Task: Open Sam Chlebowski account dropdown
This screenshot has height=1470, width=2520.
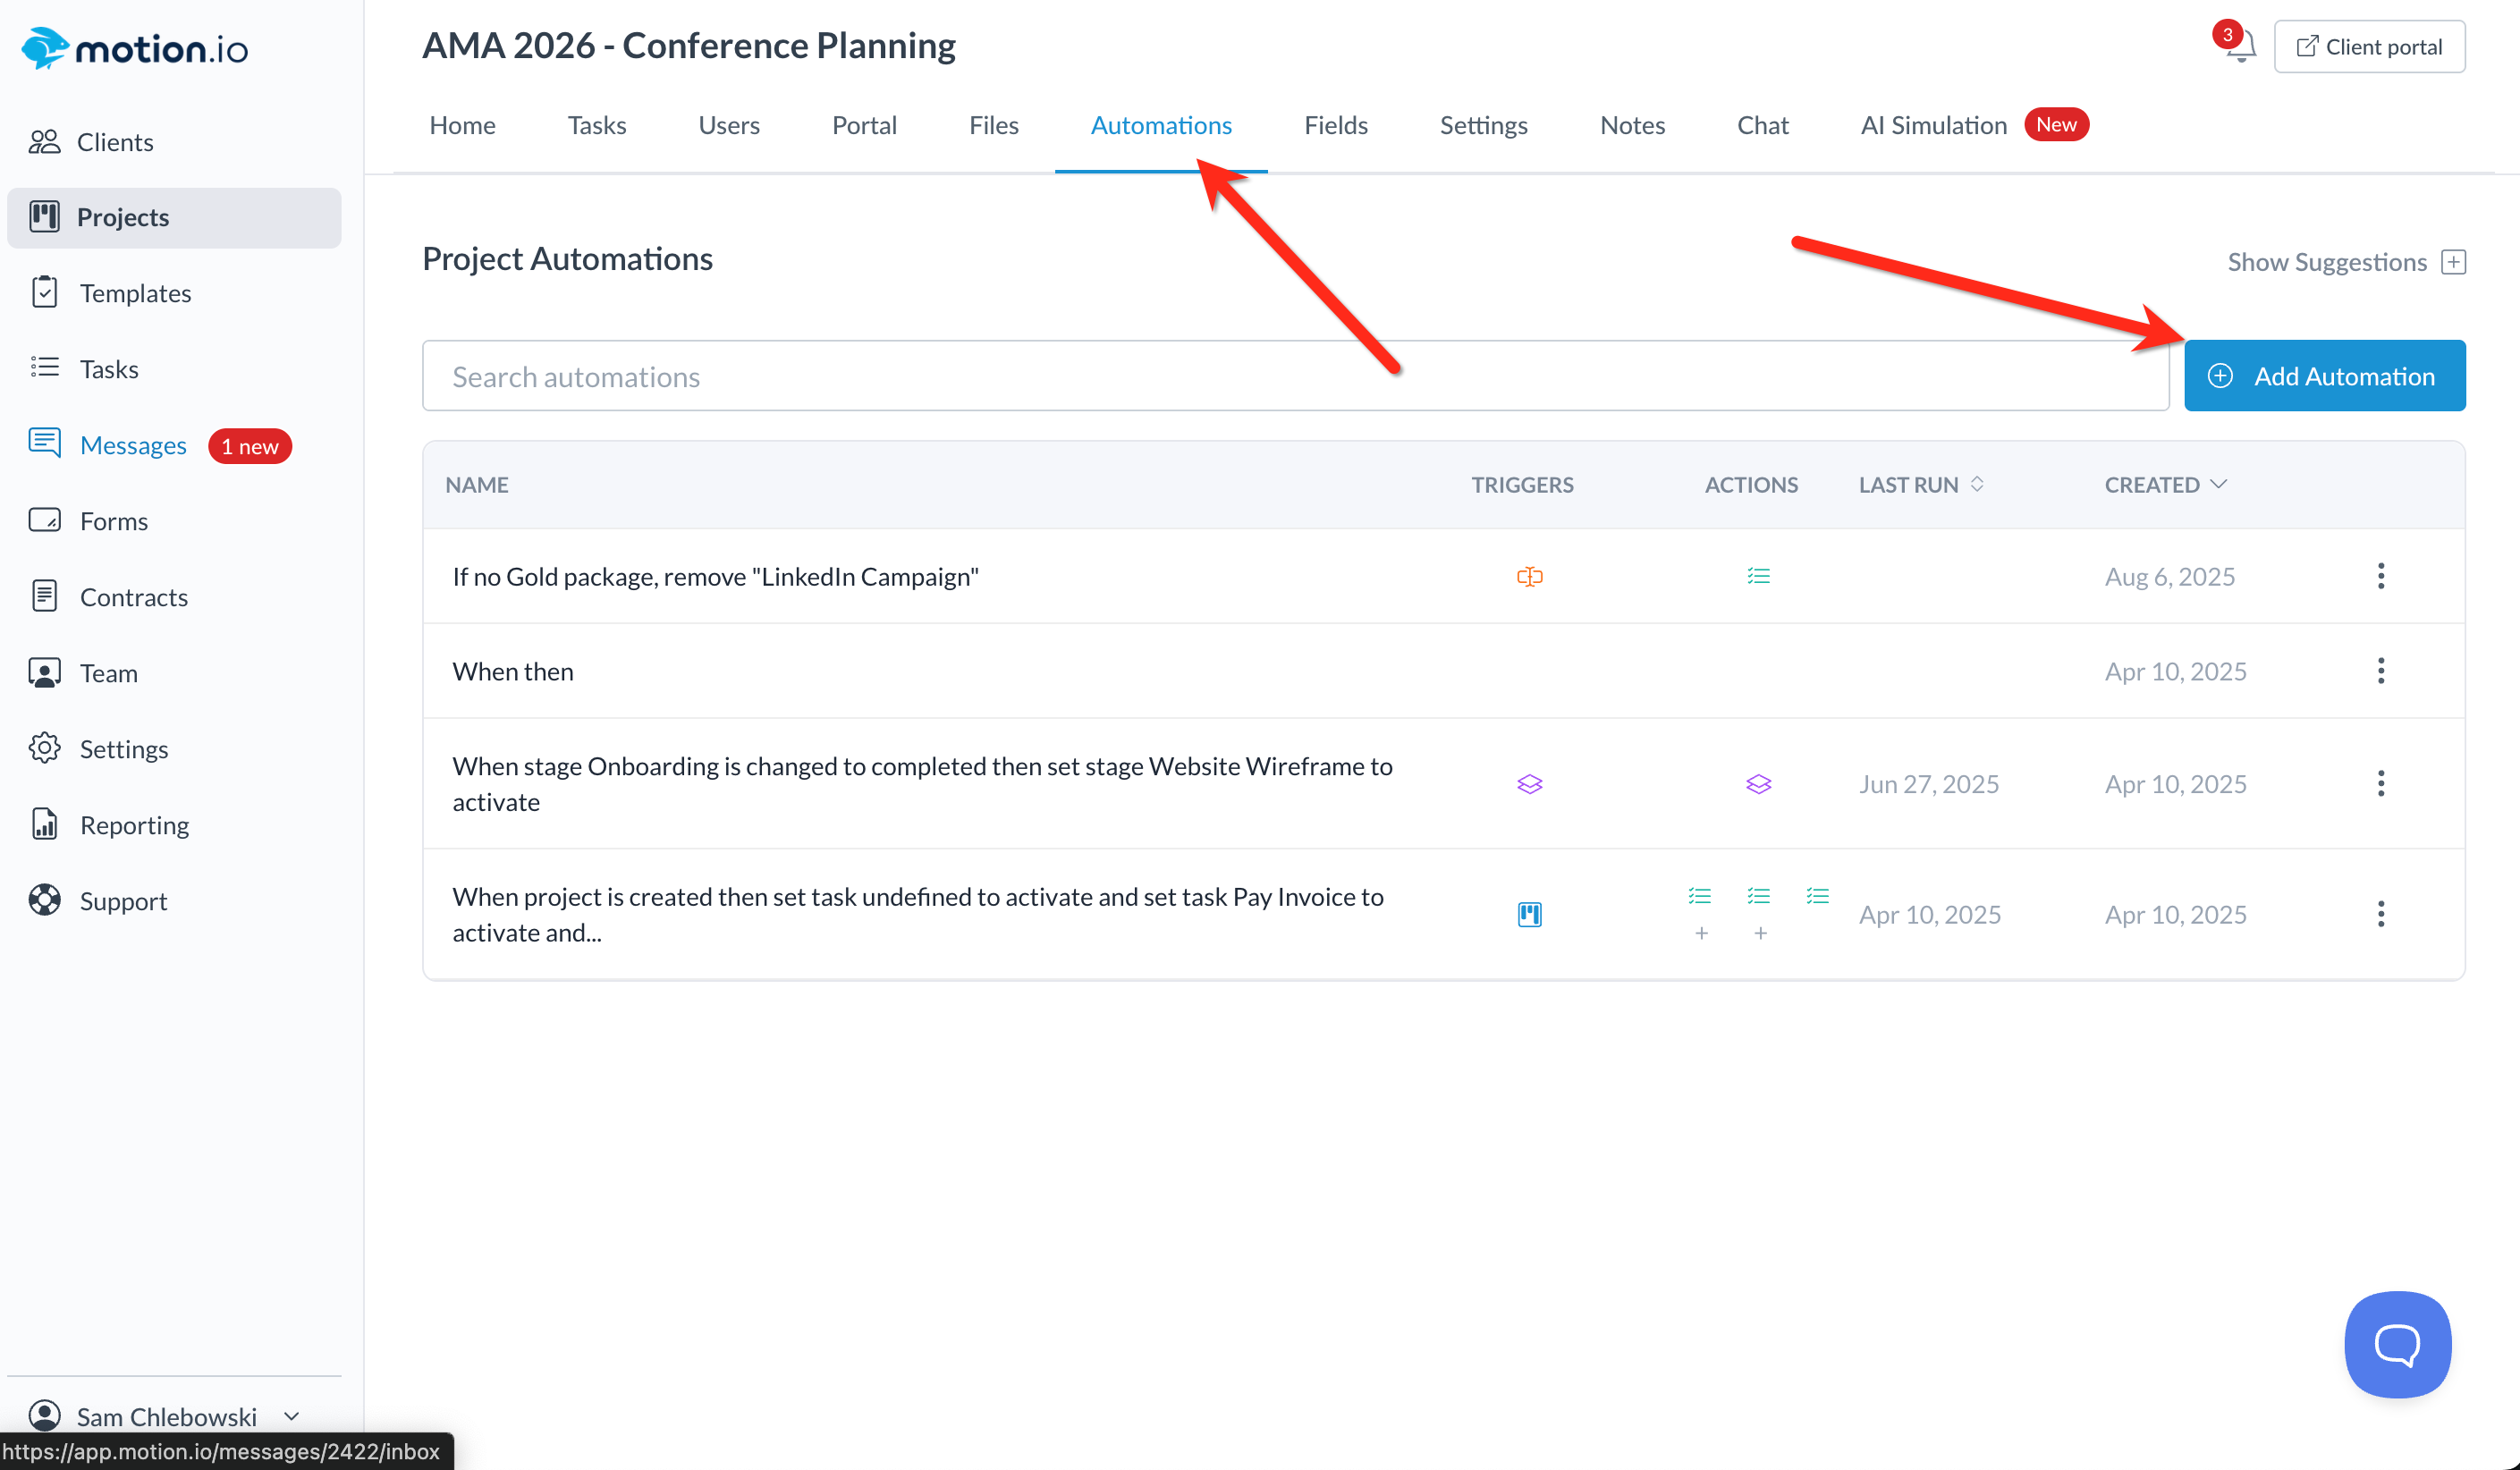Action: (166, 1415)
